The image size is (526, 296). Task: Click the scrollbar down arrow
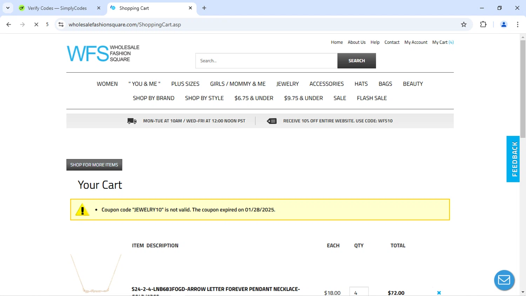[x=523, y=292]
